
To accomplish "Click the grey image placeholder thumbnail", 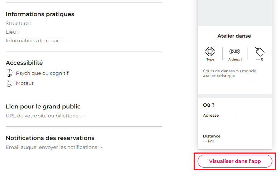I will (235, 13).
